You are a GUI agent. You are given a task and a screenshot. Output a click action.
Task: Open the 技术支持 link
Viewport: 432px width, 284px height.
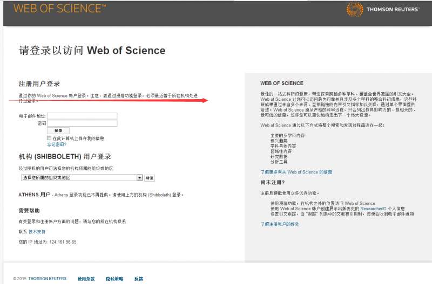tap(37, 232)
